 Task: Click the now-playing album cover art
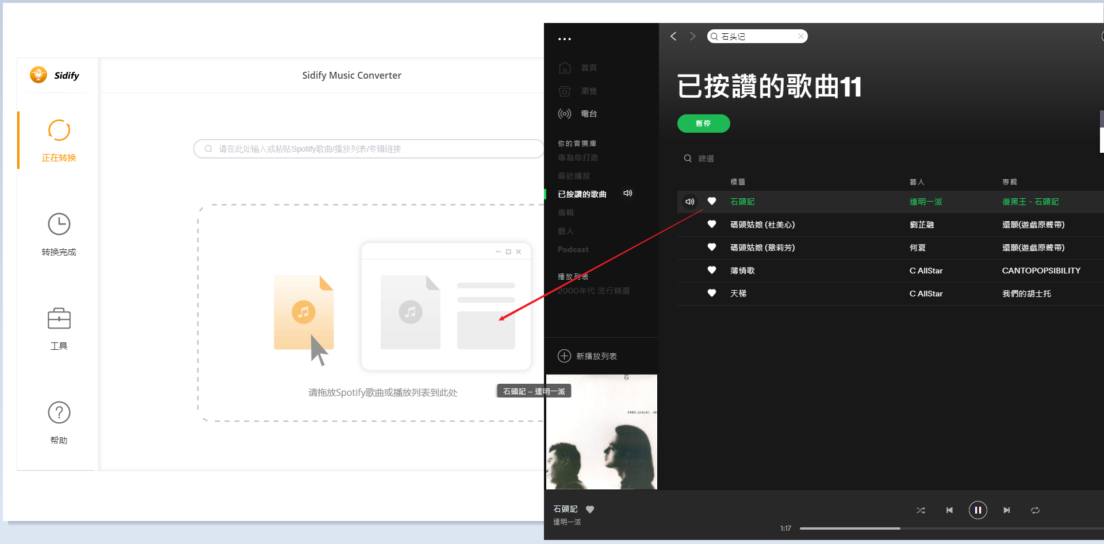[x=601, y=432]
